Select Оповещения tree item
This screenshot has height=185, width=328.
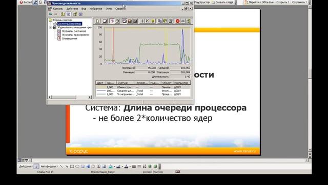(x=70, y=39)
